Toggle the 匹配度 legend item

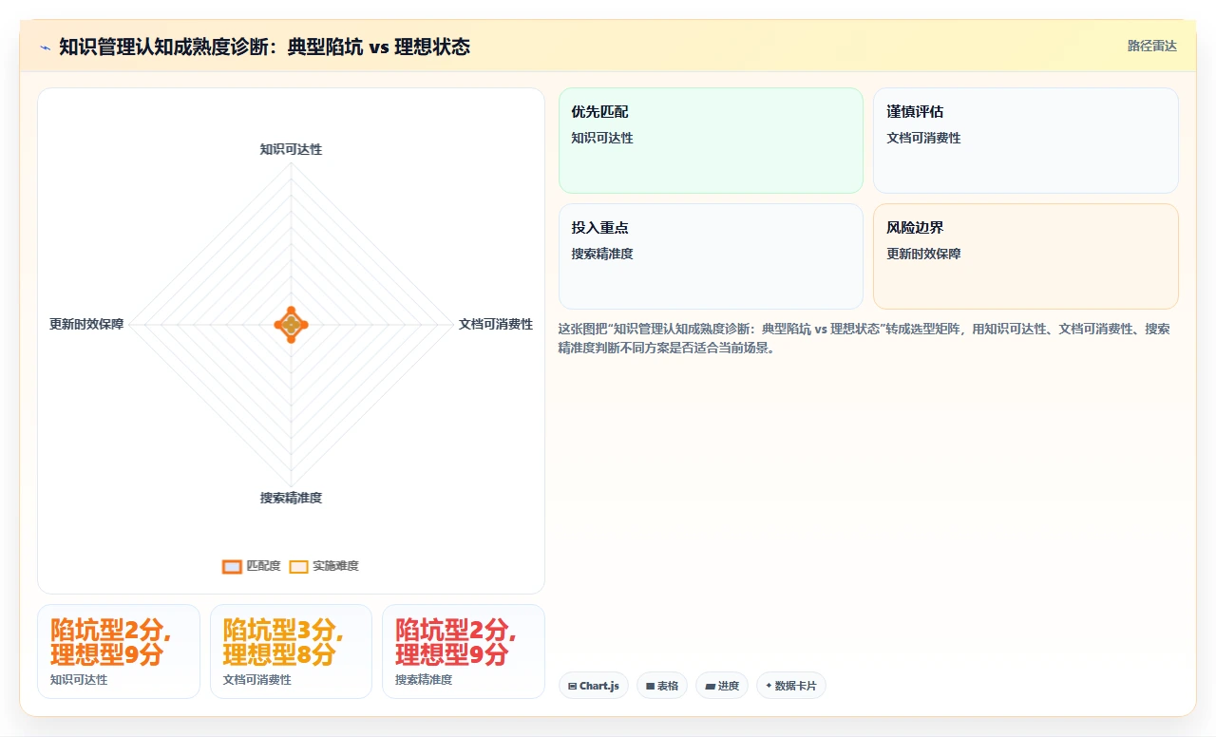tap(251, 566)
